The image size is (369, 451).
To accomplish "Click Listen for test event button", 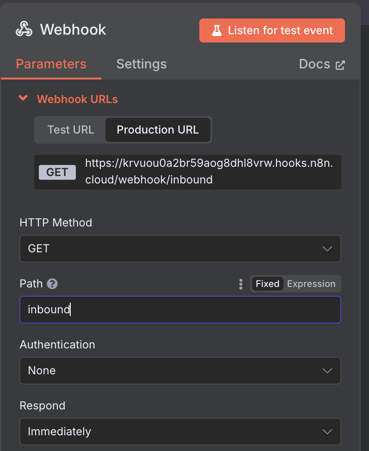I will (x=272, y=30).
